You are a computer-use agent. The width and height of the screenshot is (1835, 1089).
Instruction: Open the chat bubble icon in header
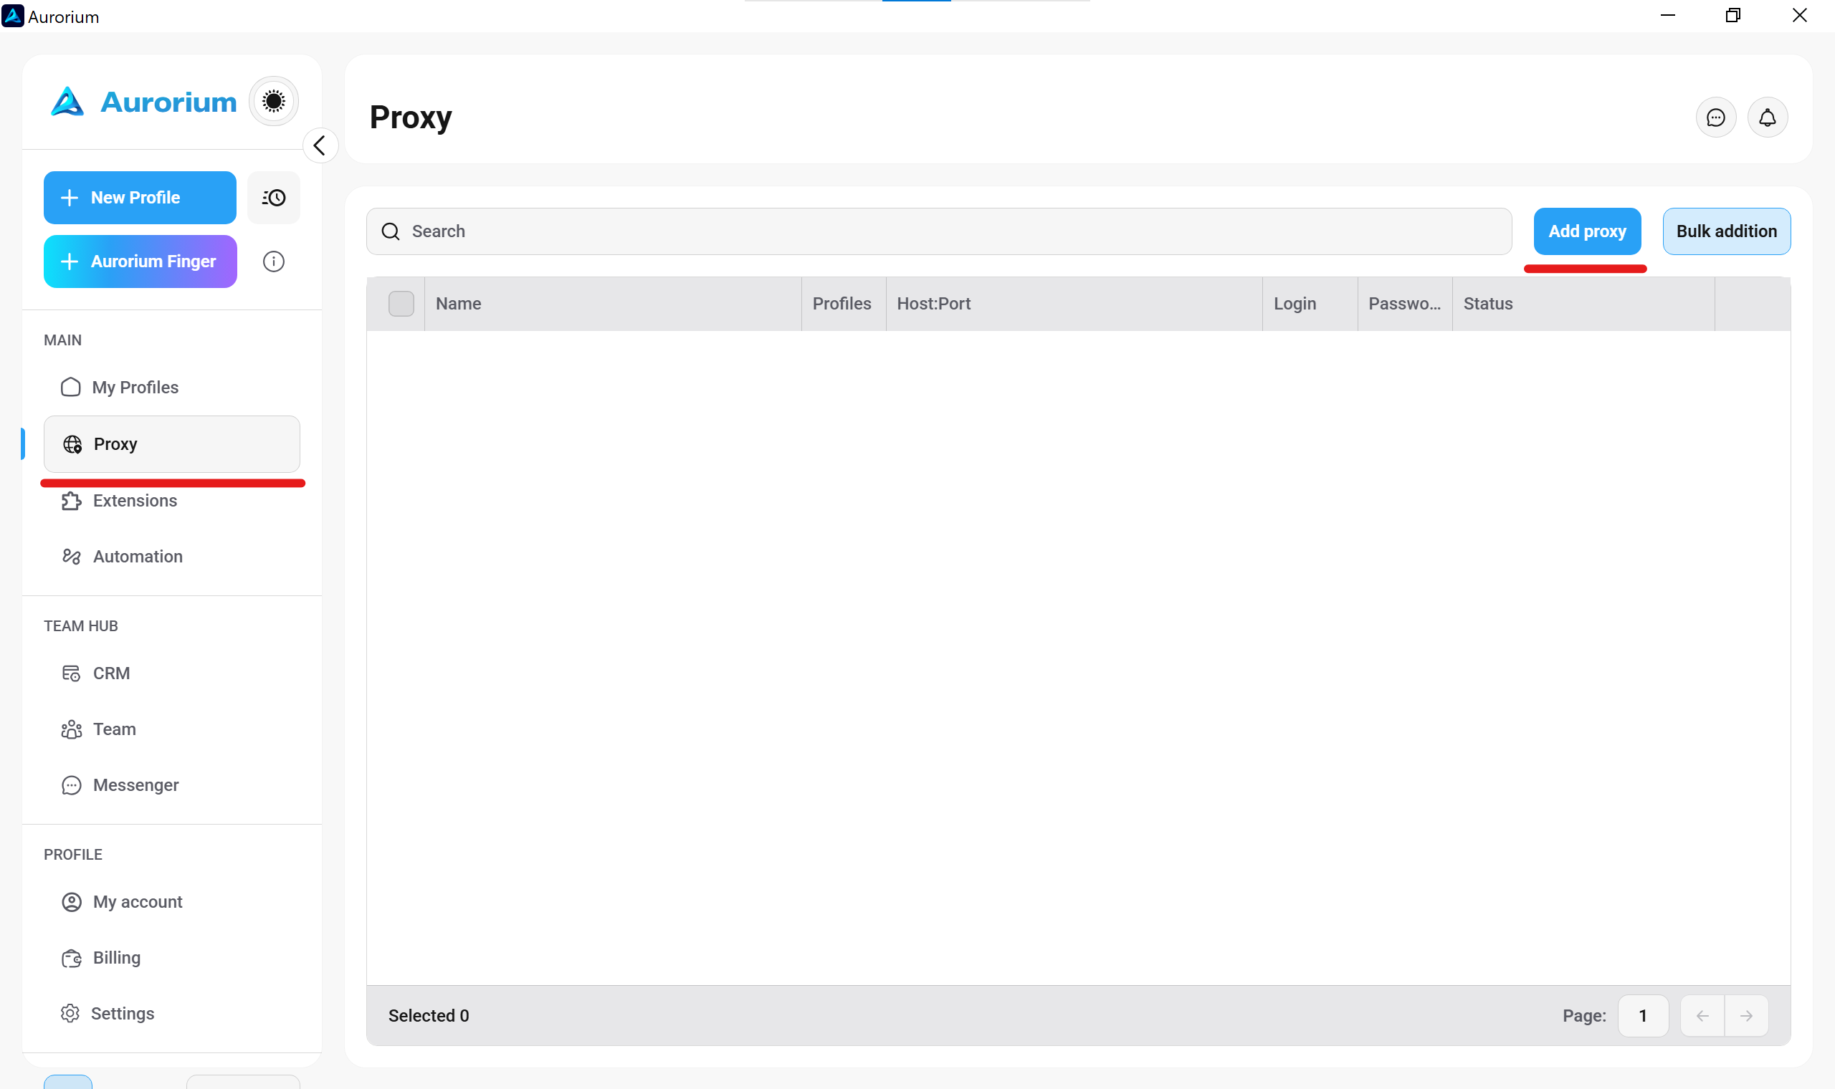(x=1715, y=117)
